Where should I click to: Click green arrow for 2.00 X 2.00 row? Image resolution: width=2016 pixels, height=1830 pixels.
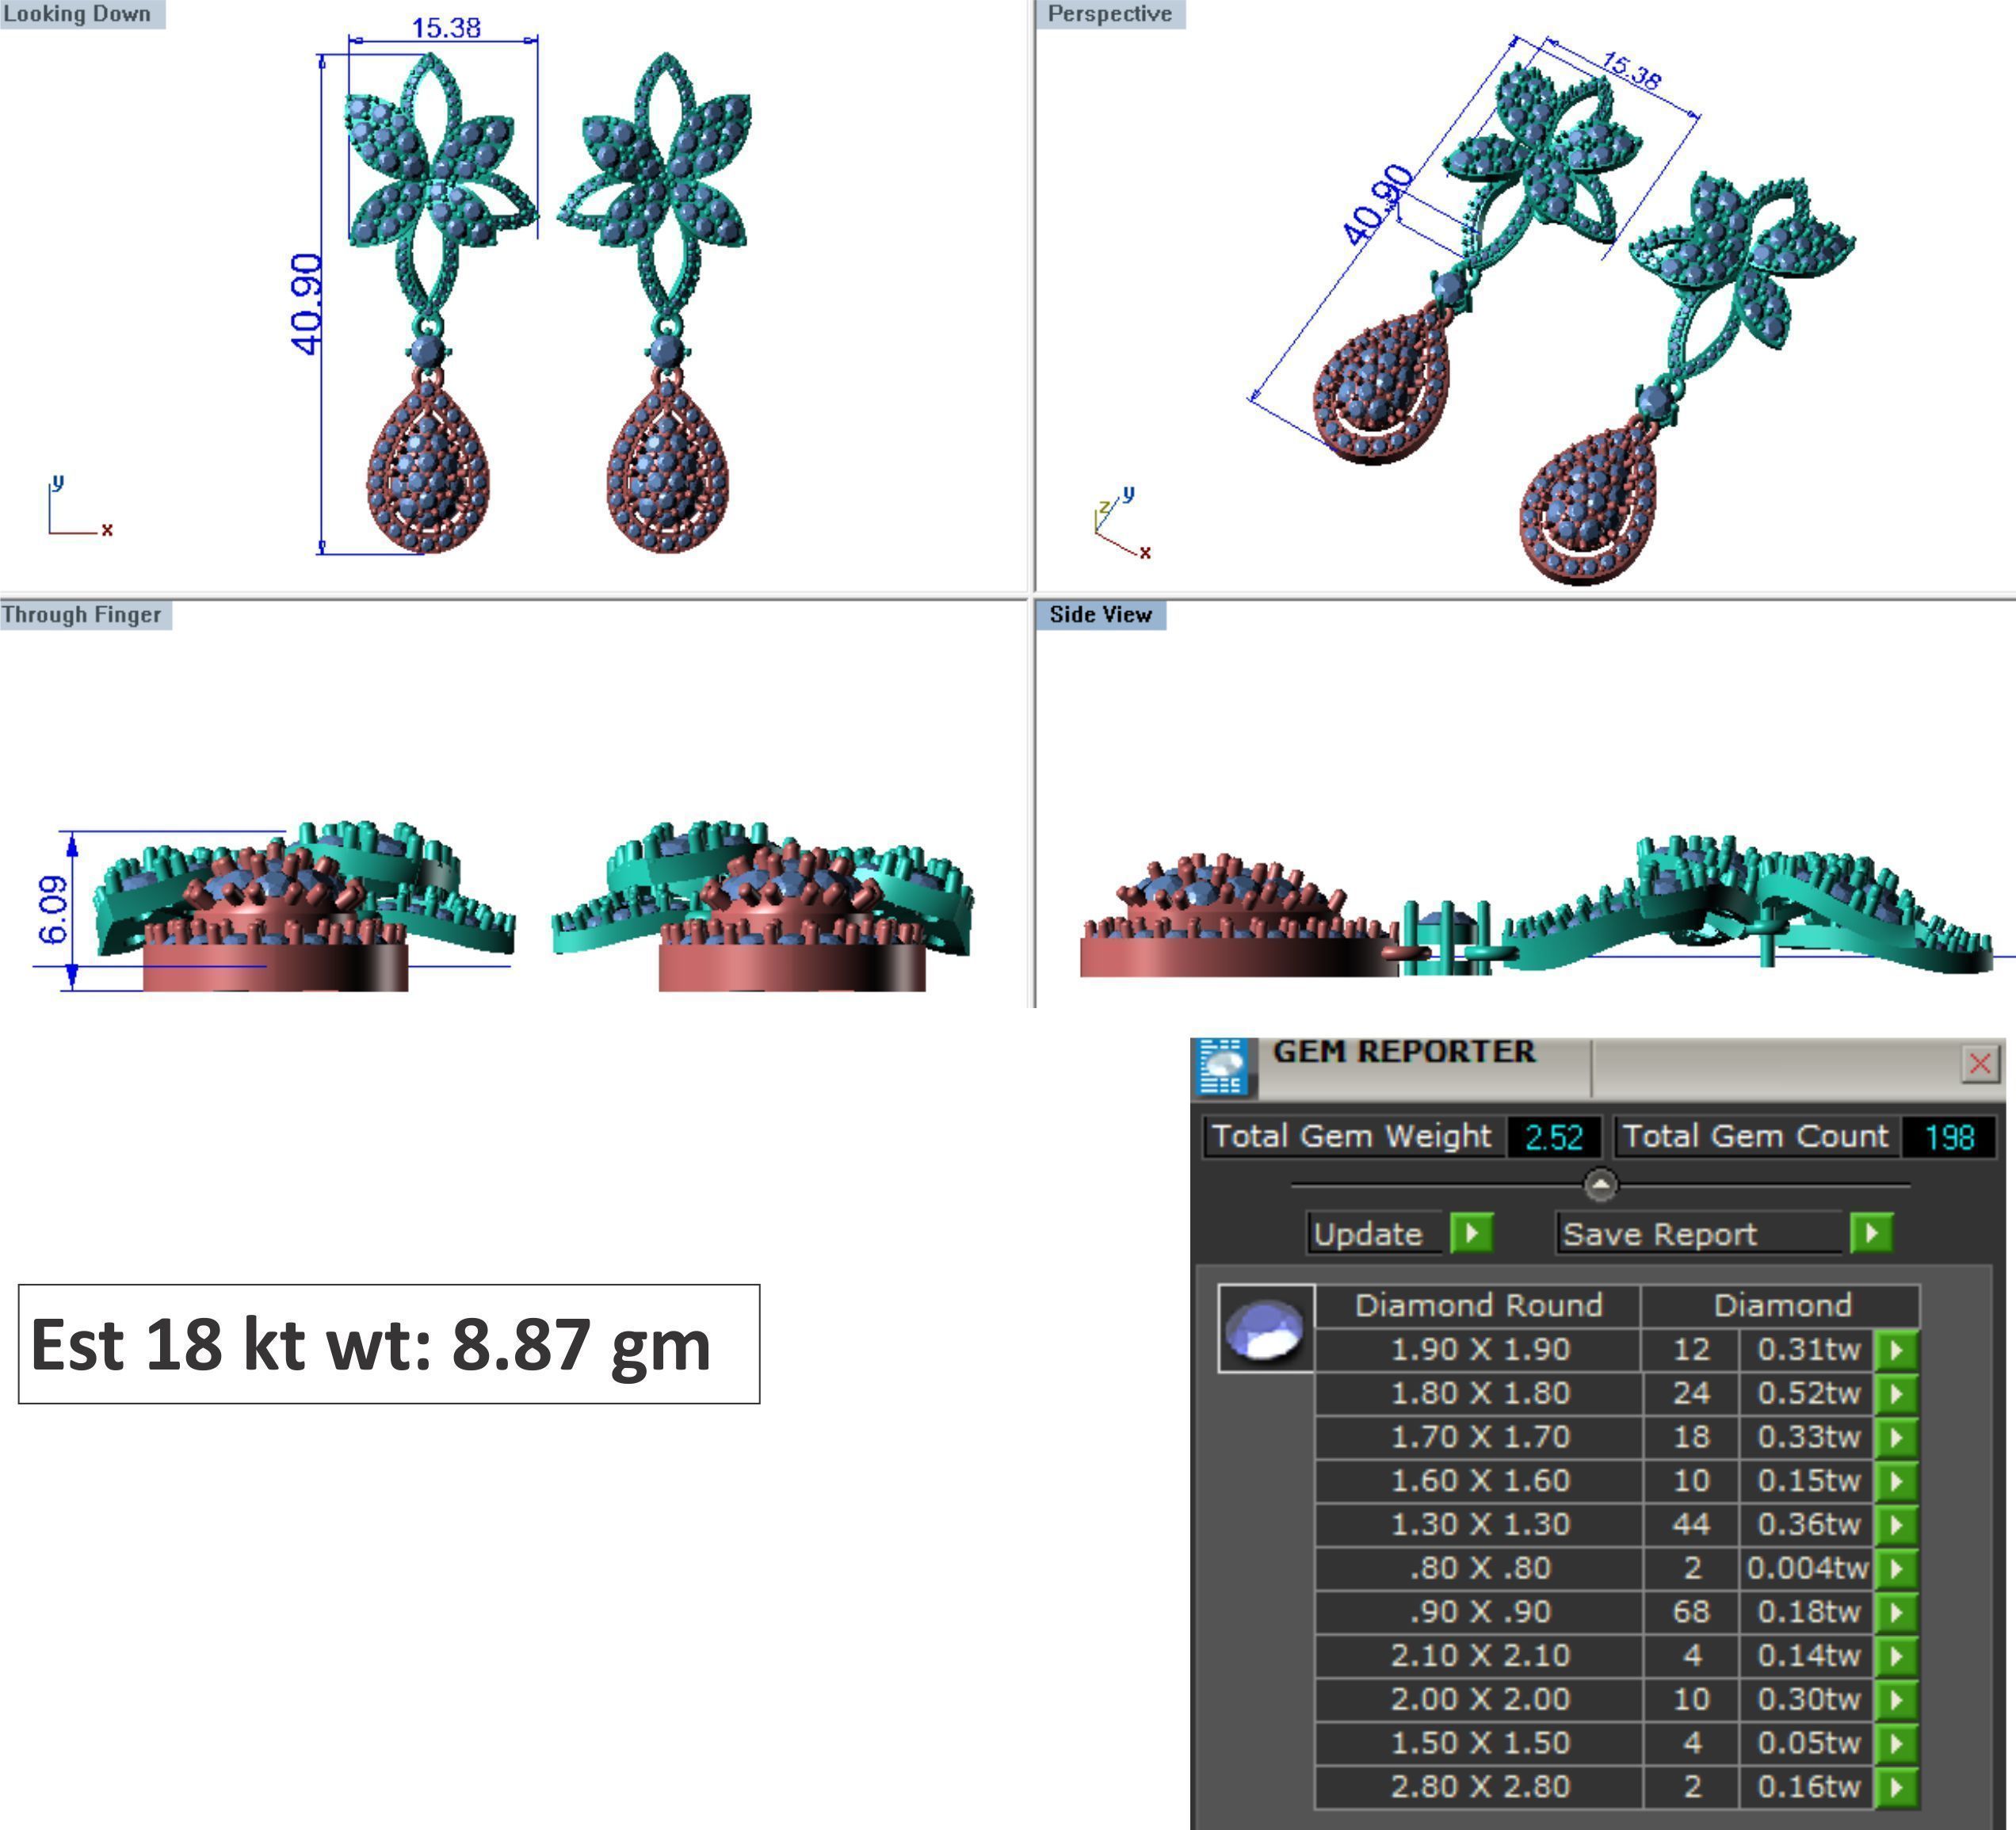click(1896, 1699)
